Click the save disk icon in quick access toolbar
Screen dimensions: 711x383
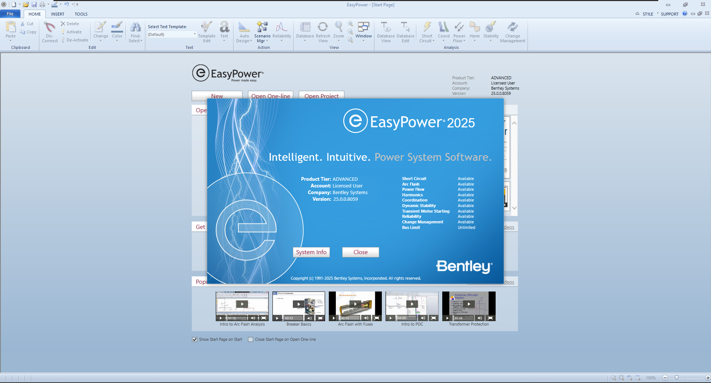[x=34, y=4]
